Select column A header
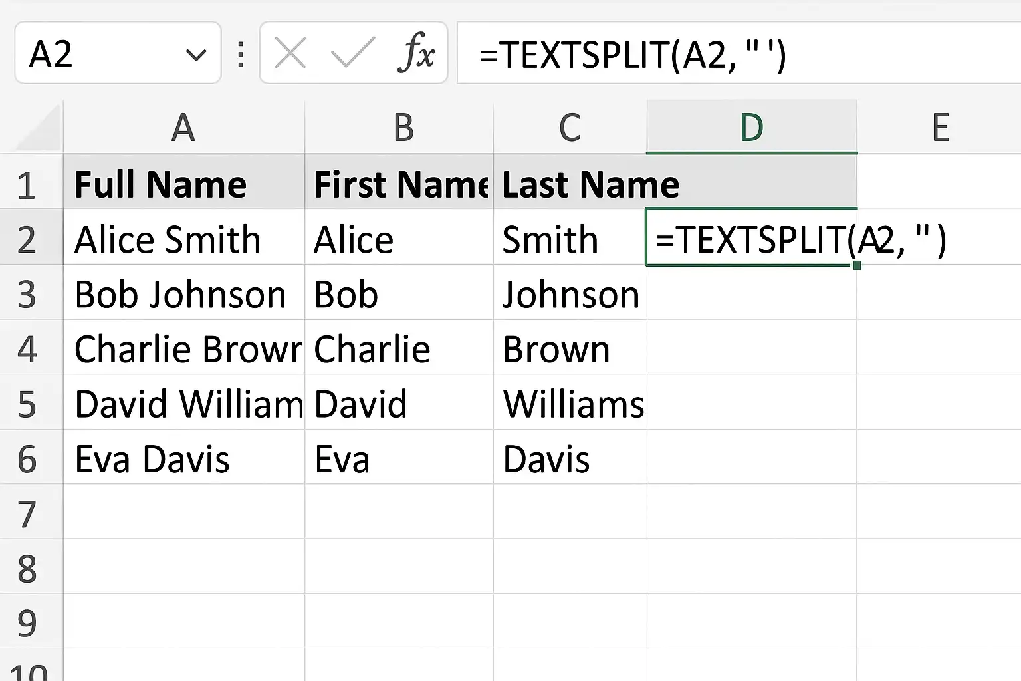This screenshot has height=681, width=1021. coord(184,127)
